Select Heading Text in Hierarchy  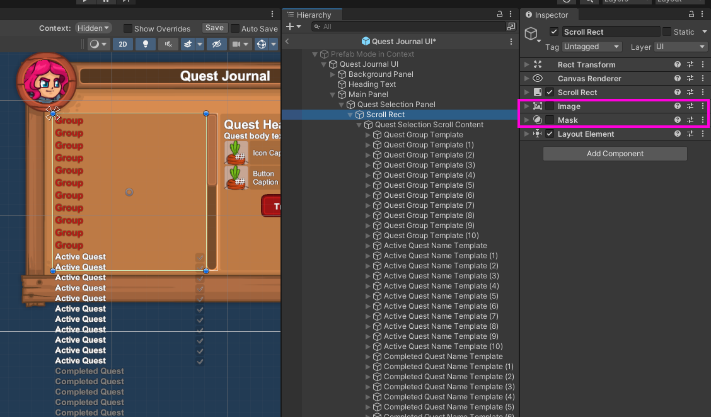[372, 84]
